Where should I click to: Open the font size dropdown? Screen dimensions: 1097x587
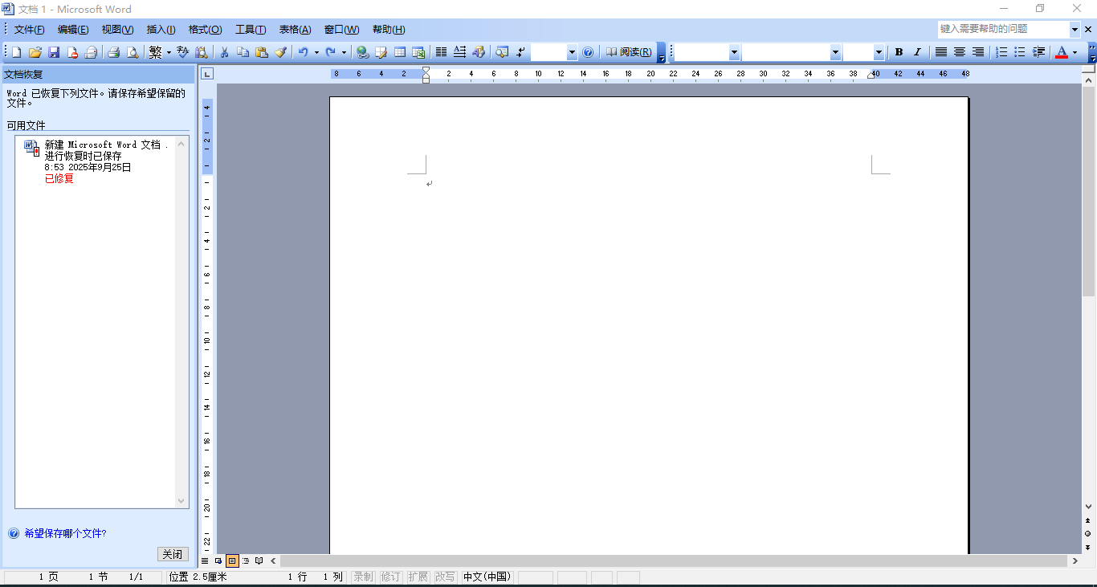pyautogui.click(x=879, y=52)
